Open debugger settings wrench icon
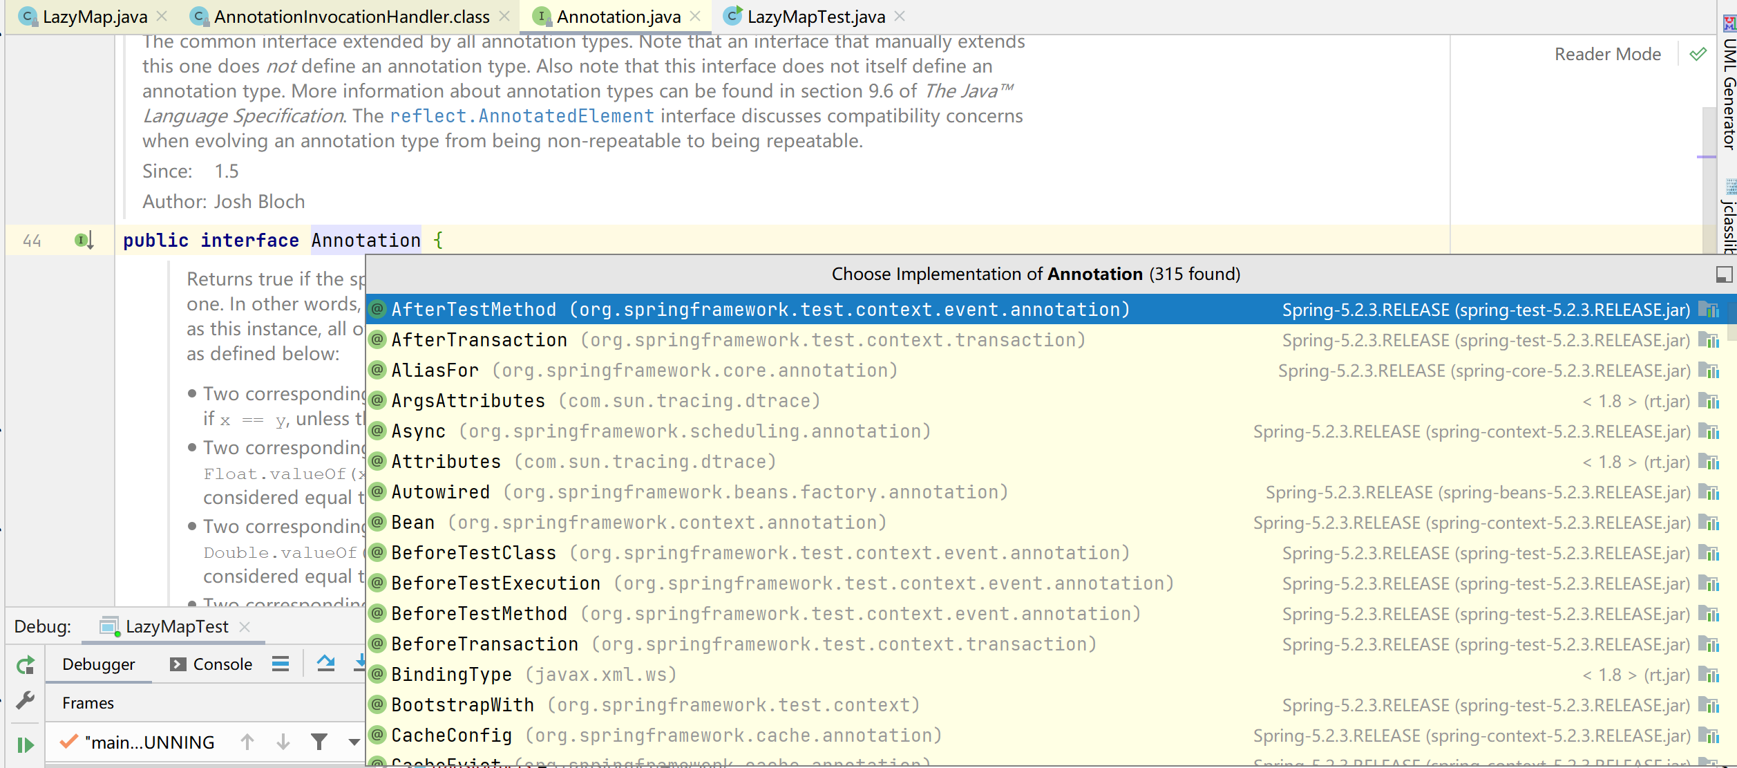 click(x=26, y=701)
